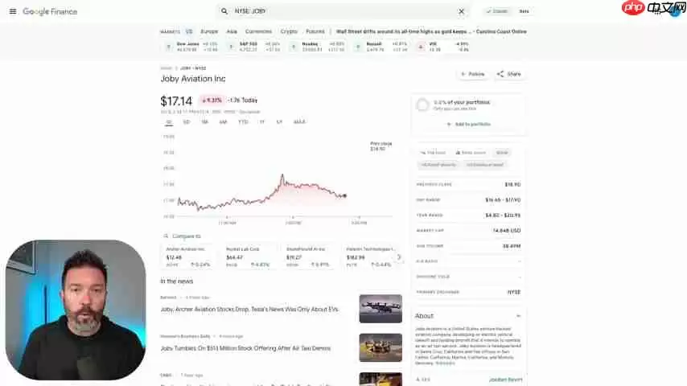The image size is (687, 386).
Task: Open Archer Aviation $12.48 comparison card
Action: point(188,257)
